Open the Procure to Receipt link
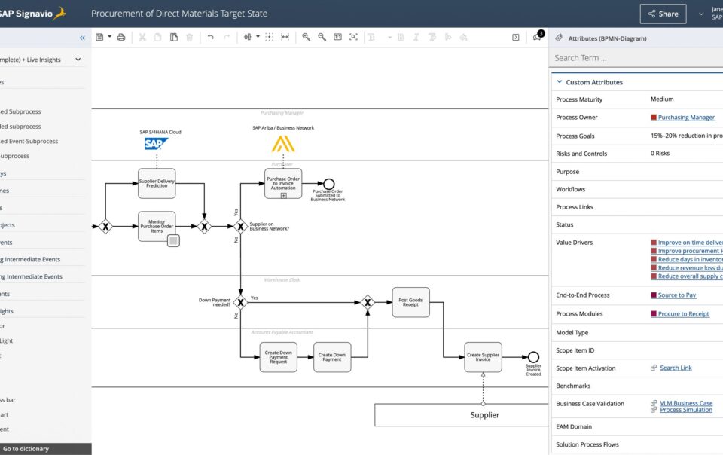 683,314
